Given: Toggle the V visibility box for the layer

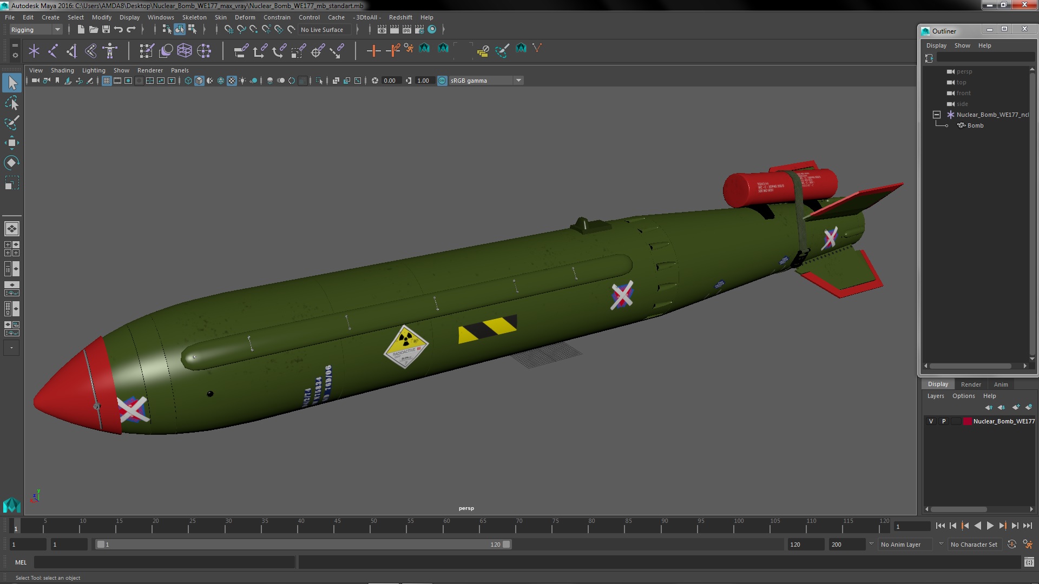Looking at the screenshot, I should pyautogui.click(x=931, y=421).
